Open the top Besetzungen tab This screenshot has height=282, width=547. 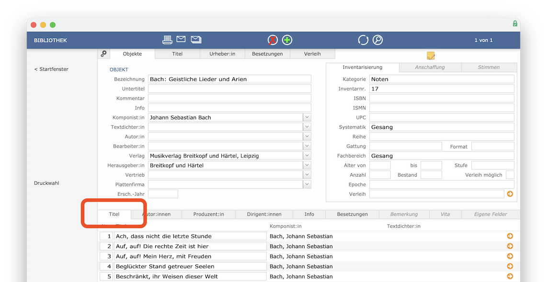(267, 54)
